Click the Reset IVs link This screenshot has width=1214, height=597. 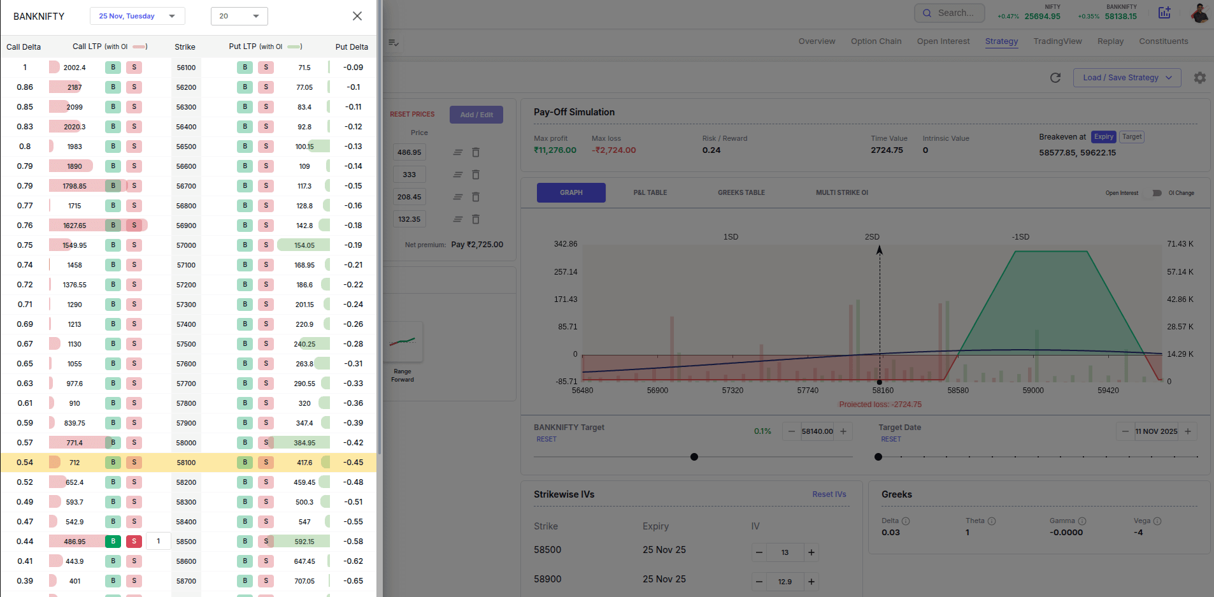point(829,494)
